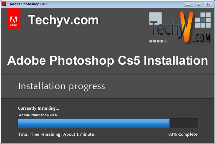Viewport: 215px width, 144px height.
Task: Click the white Techyv.com heading text
Action: (63, 20)
